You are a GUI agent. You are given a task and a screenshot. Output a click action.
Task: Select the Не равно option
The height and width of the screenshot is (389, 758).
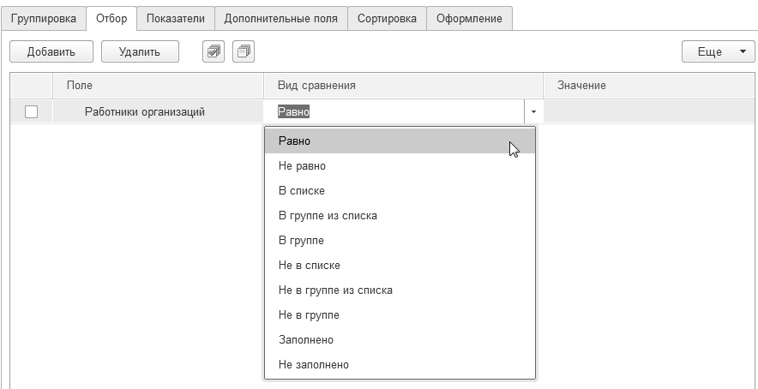click(302, 166)
